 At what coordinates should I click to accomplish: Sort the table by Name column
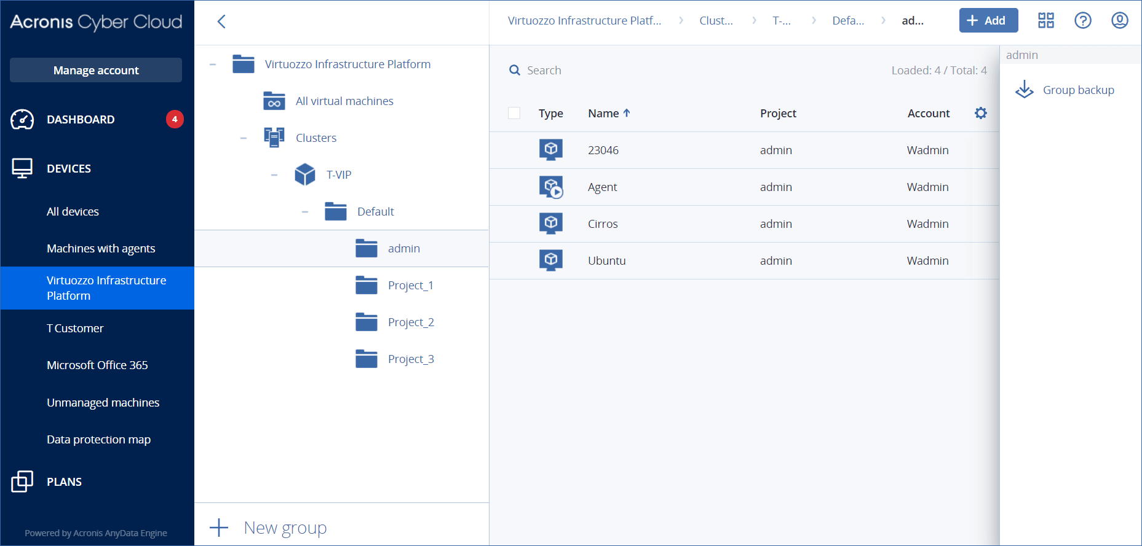point(604,113)
